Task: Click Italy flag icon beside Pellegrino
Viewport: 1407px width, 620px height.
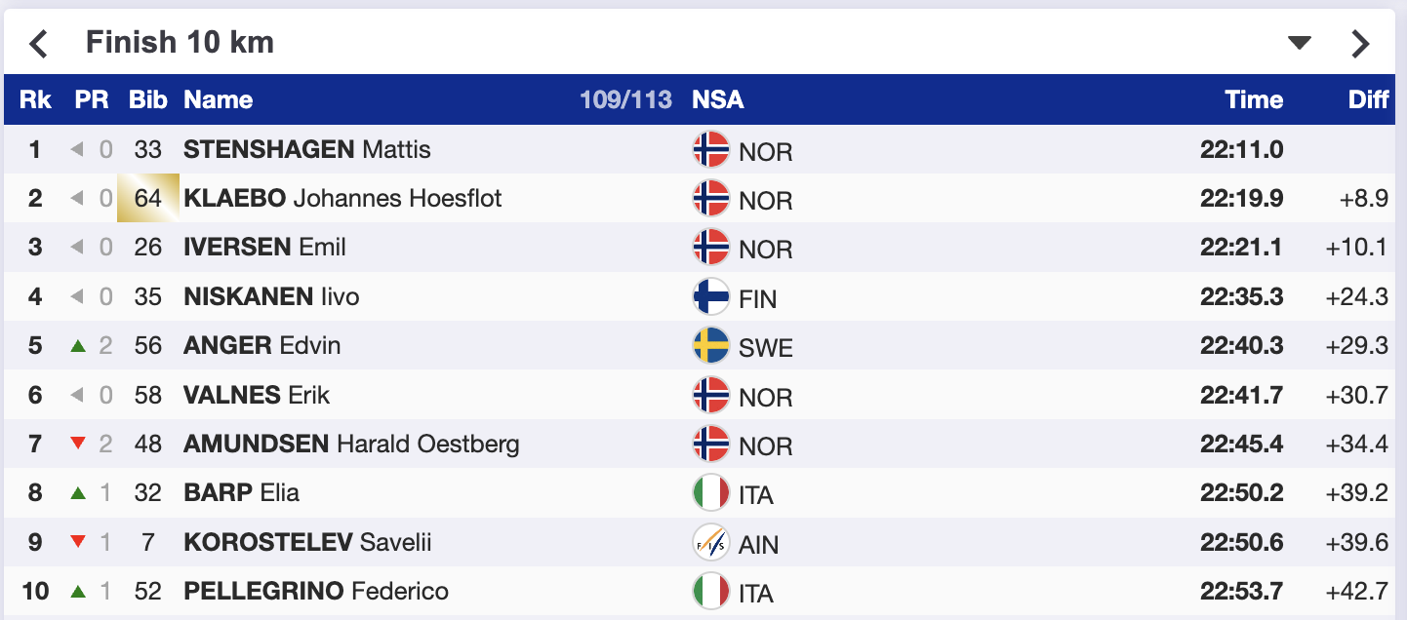Action: click(x=711, y=591)
